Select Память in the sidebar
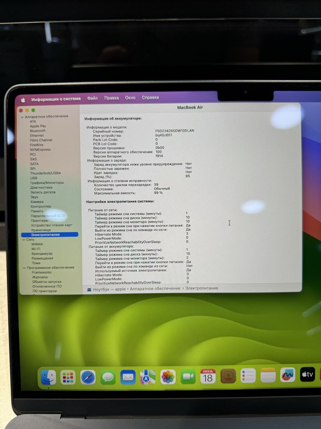 tap(37, 211)
